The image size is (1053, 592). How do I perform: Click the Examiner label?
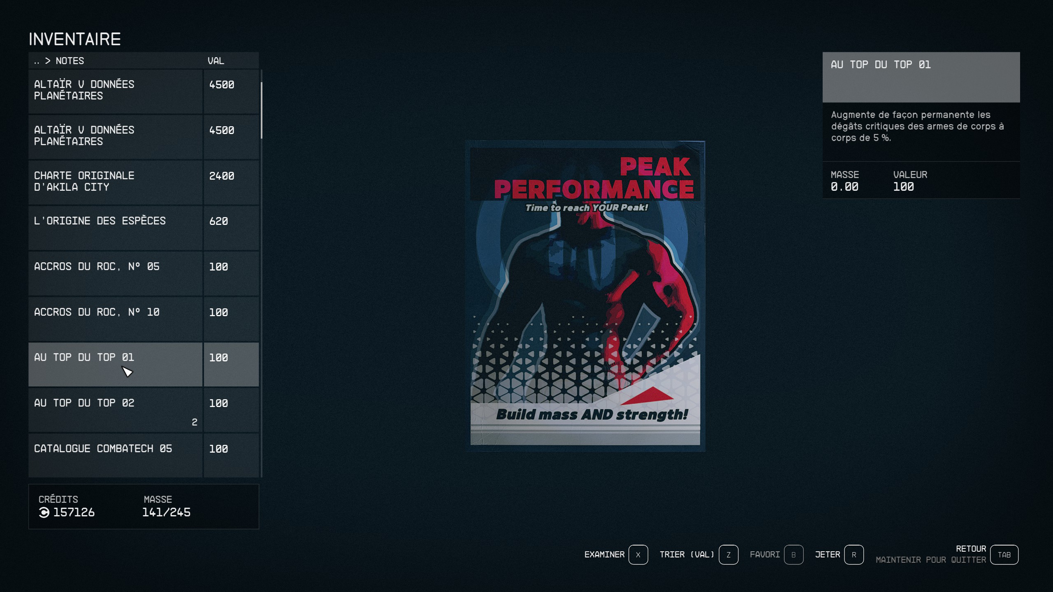coord(604,555)
